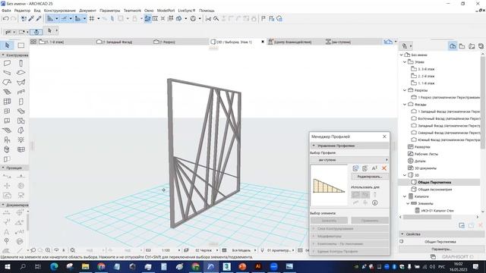The height and width of the screenshot is (273, 486).
Task: Open Layout Book in Navigator header
Action: click(x=472, y=46)
